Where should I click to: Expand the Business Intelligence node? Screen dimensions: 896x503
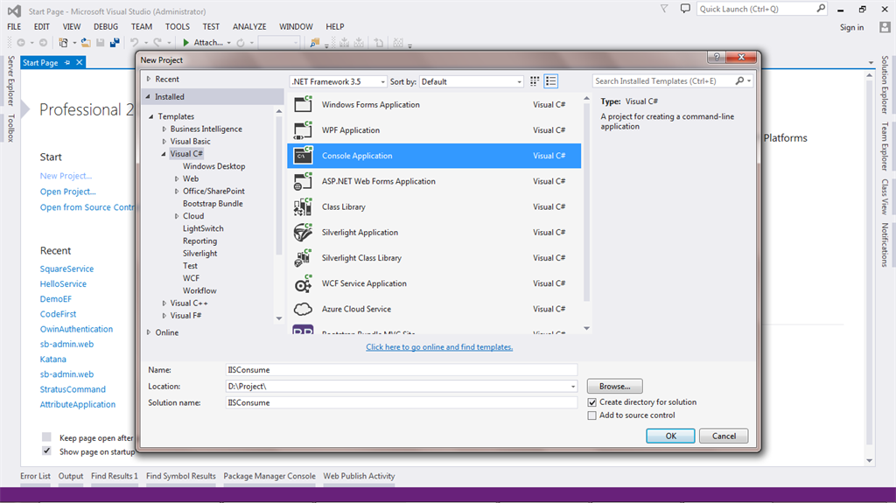164,129
